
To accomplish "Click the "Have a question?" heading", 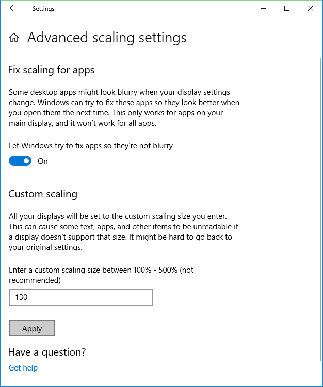I will pos(47,352).
